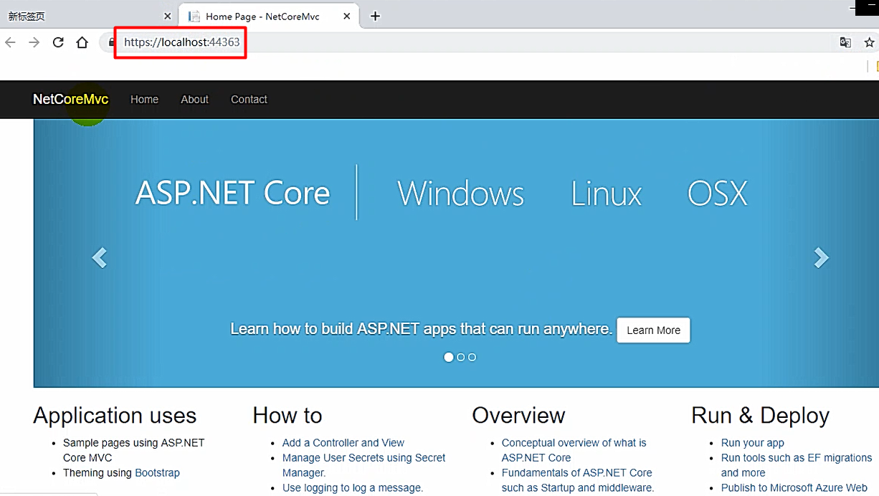879x496 pixels.
Task: Click Sample pages using ASP.NET Core MVC text
Action: click(134, 450)
